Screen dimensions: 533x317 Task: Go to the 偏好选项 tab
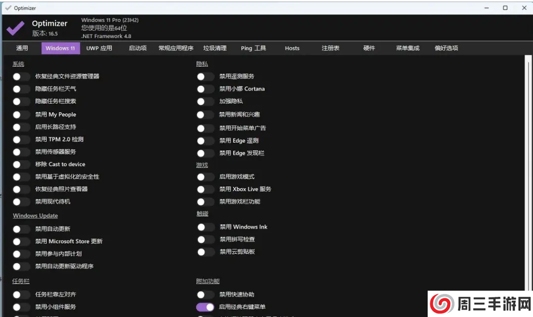point(446,48)
